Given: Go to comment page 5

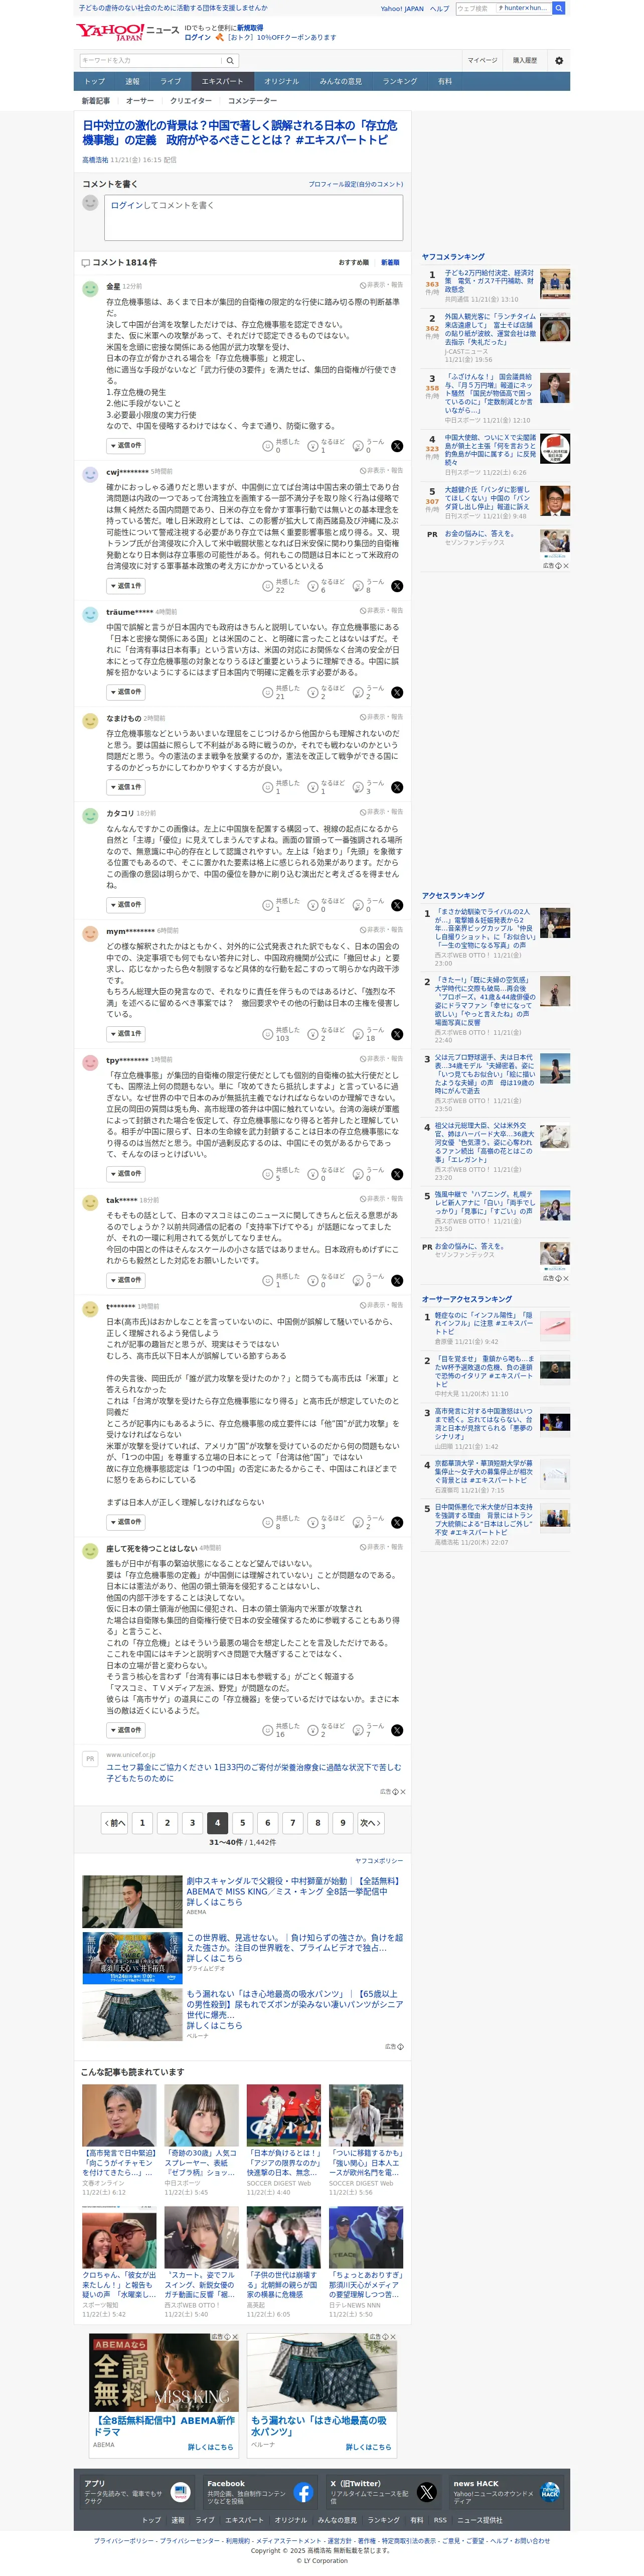Looking at the screenshot, I should (x=242, y=1822).
